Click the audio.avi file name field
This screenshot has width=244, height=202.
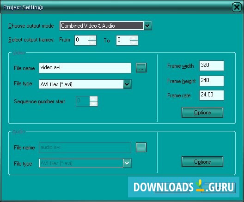coord(85,148)
